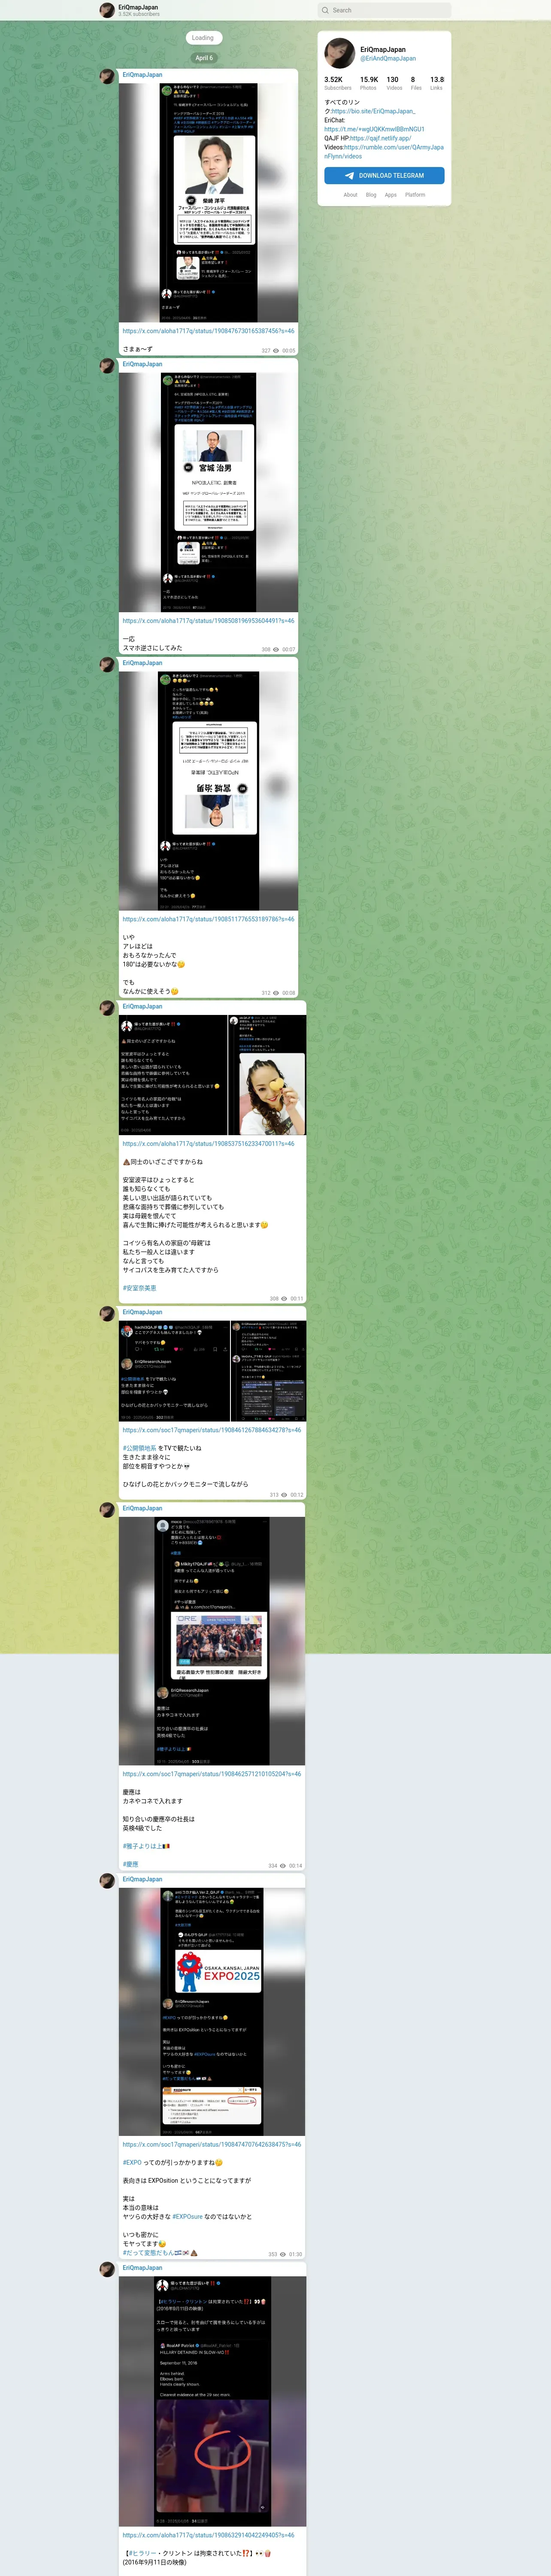Select the #安室奈美恵 hashtag
551x2576 pixels.
(140, 1288)
